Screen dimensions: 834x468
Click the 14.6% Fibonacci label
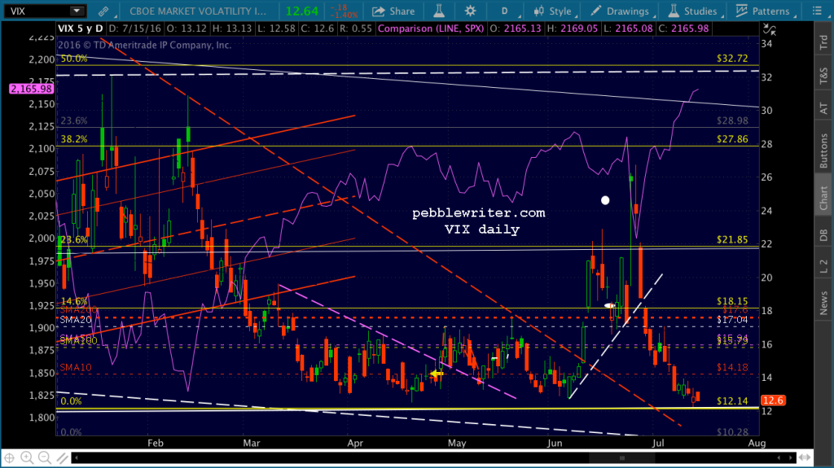(74, 301)
